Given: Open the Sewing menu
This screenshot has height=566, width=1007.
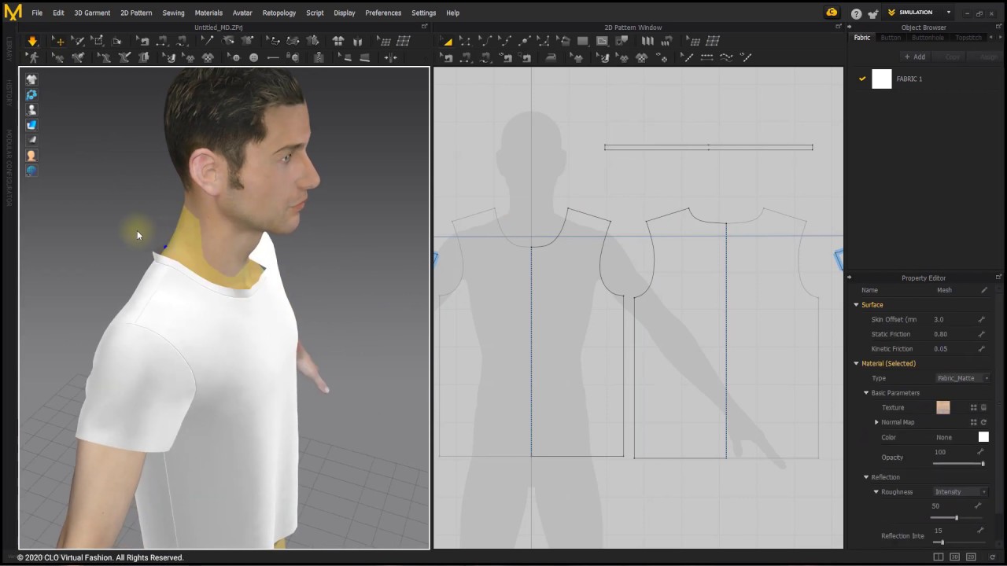Looking at the screenshot, I should coord(173,13).
